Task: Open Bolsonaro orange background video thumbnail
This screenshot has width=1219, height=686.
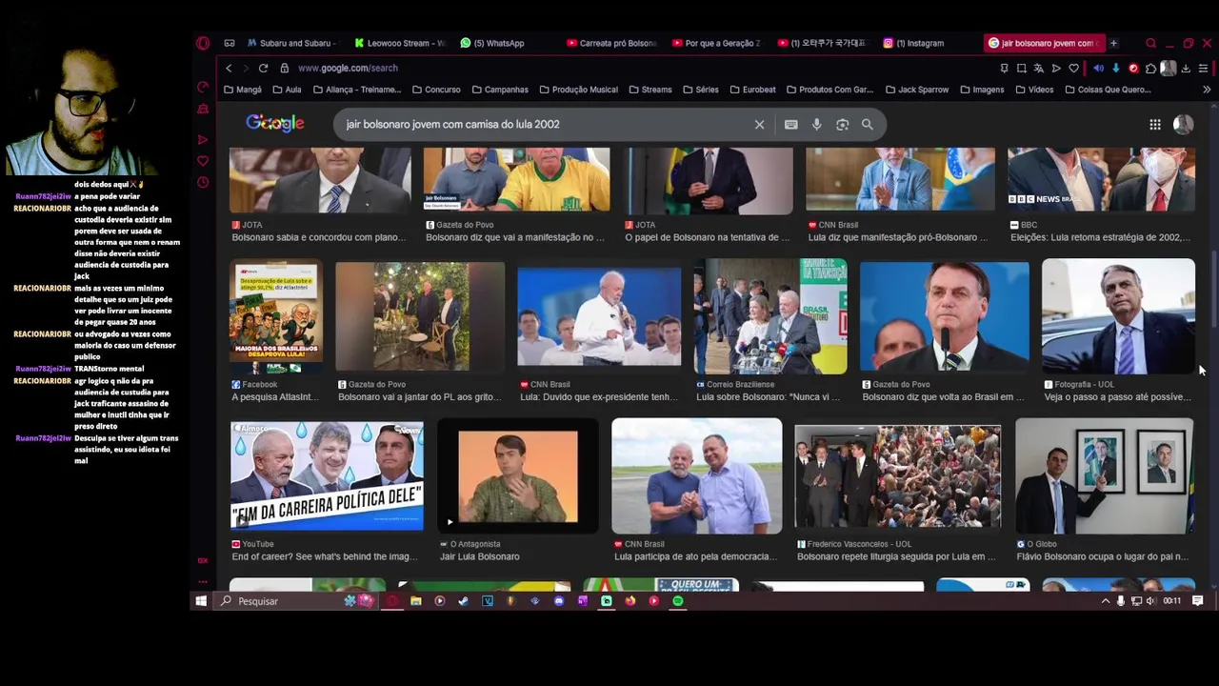Action: tap(518, 475)
